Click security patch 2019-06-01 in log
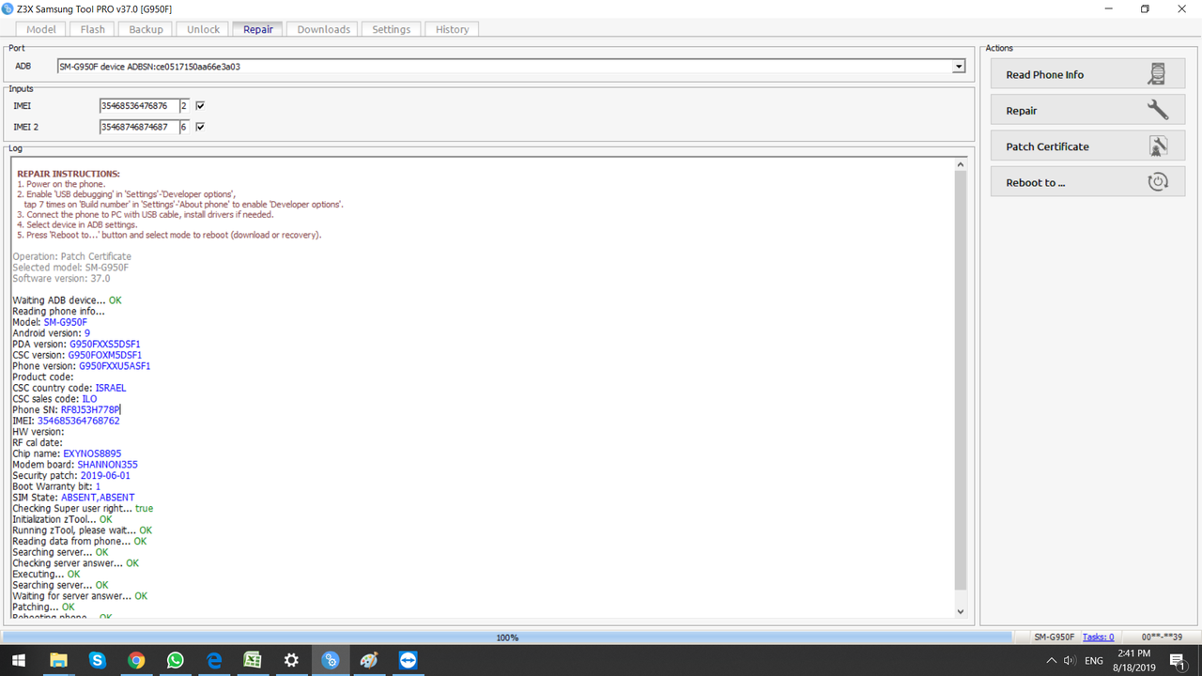Image resolution: width=1202 pixels, height=676 pixels. click(x=105, y=475)
